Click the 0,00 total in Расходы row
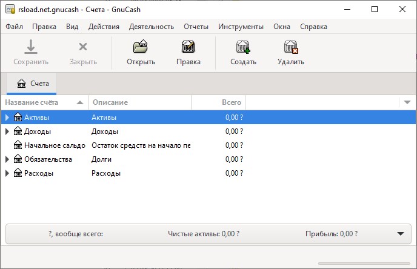 click(x=234, y=173)
